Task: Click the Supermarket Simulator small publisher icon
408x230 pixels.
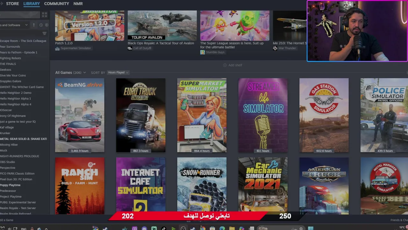Action: (57, 48)
